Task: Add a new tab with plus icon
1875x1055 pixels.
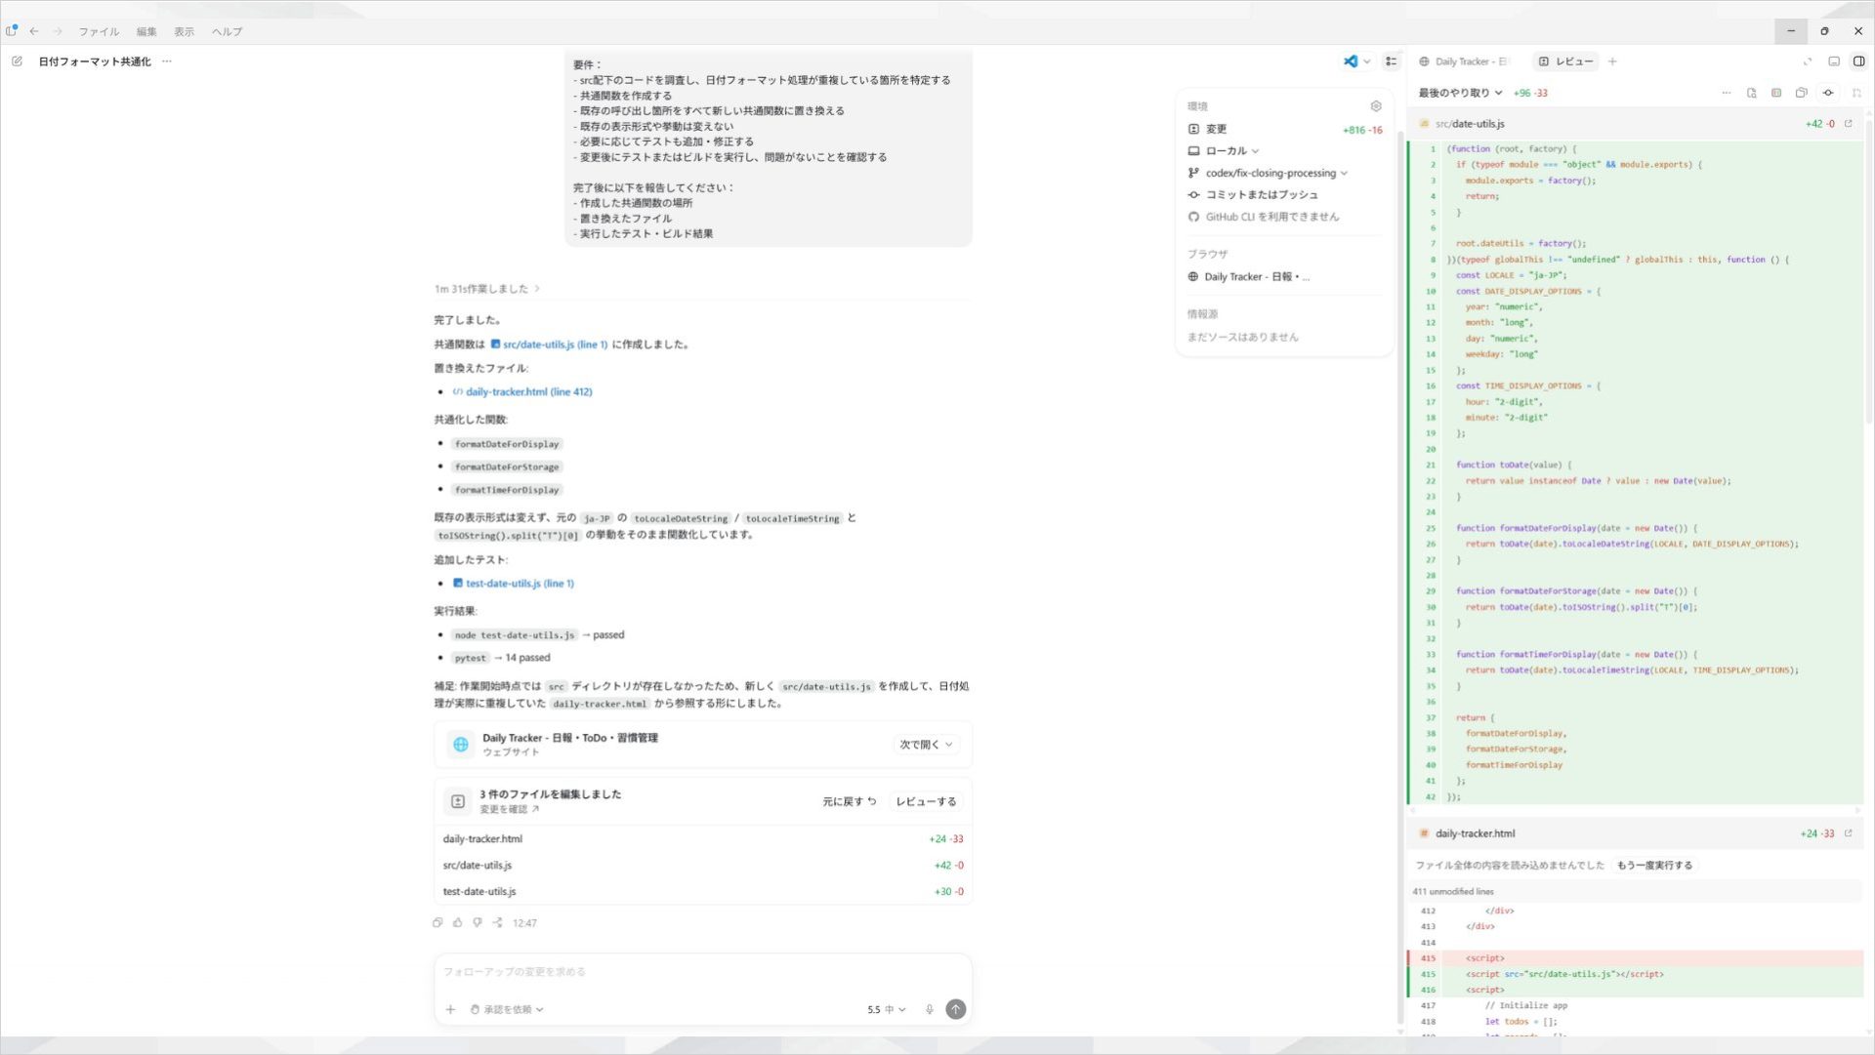Action: pos(1612,61)
